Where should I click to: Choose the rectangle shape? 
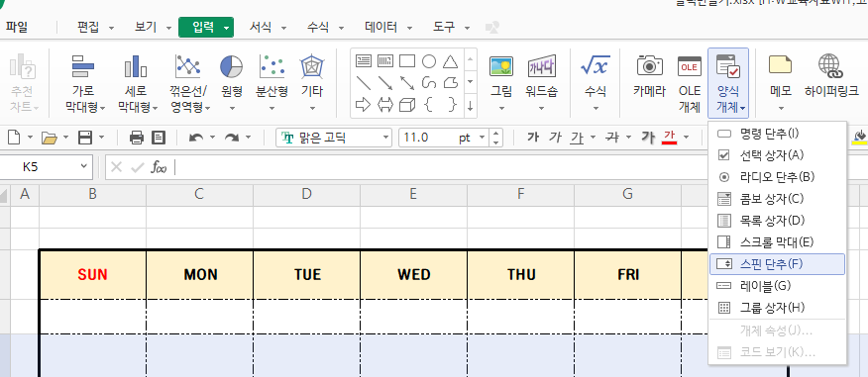point(407,60)
